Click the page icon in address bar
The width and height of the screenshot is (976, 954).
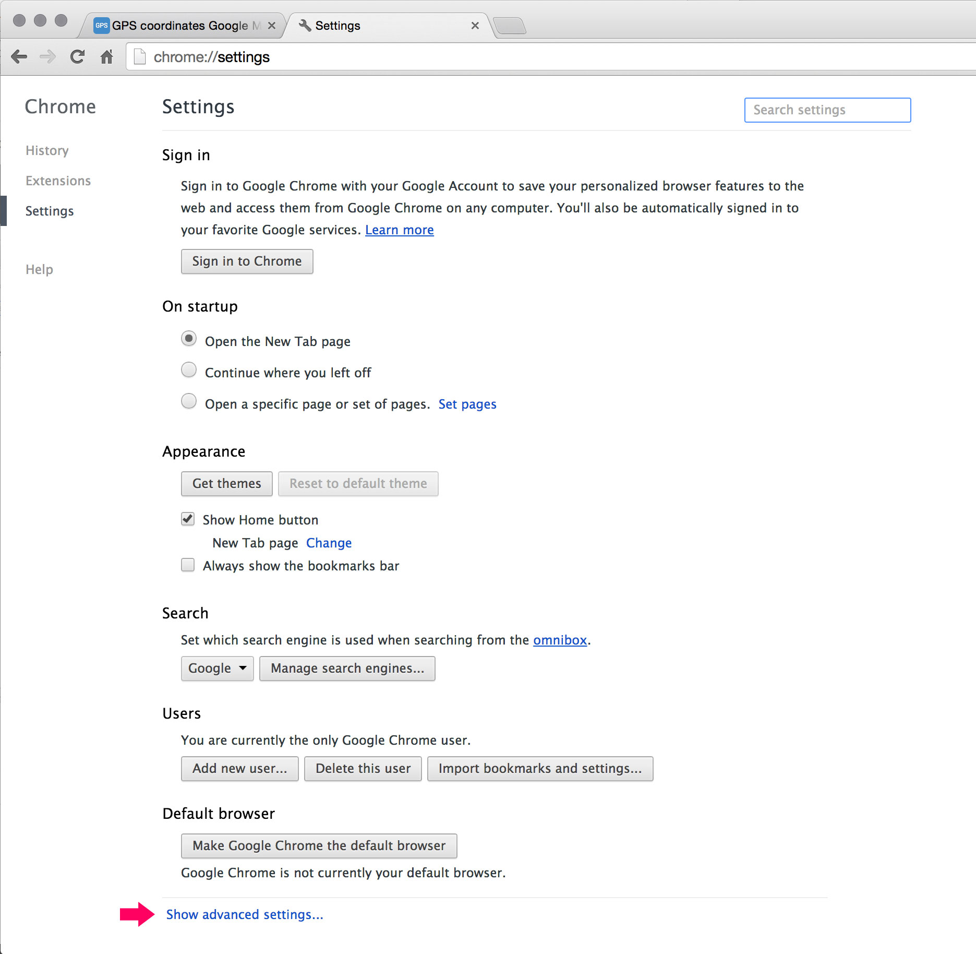139,56
